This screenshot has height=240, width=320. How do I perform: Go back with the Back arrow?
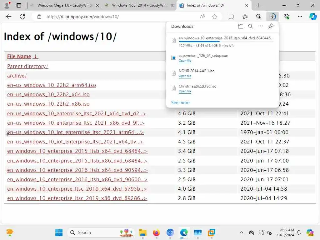pyautogui.click(x=9, y=17)
